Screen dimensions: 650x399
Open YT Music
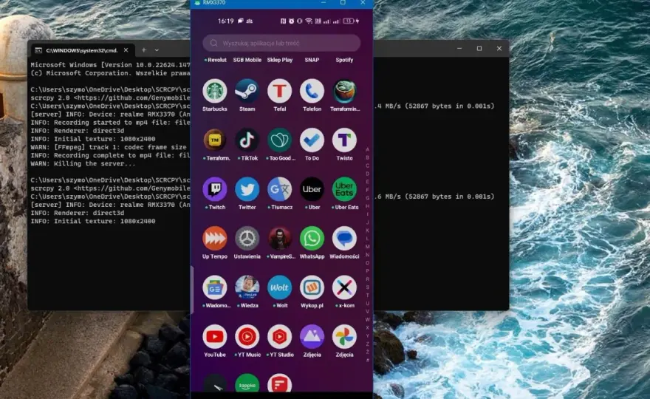tap(247, 337)
